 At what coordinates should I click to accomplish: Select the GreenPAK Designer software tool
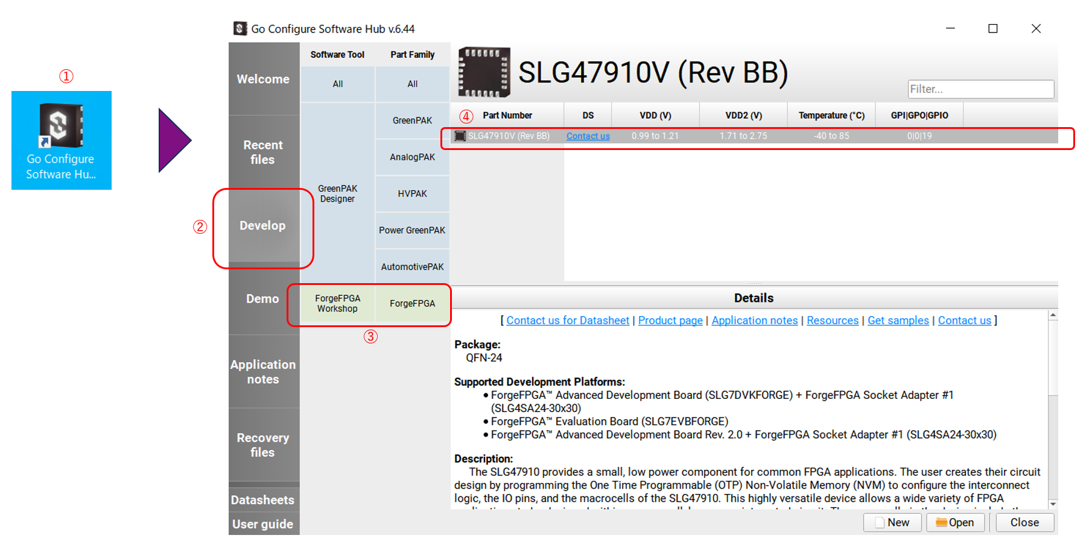(338, 193)
